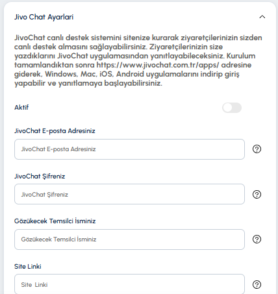Click into the Gözükecek Temsilci İsminiz field
The width and height of the screenshot is (278, 294).
pyautogui.click(x=129, y=239)
